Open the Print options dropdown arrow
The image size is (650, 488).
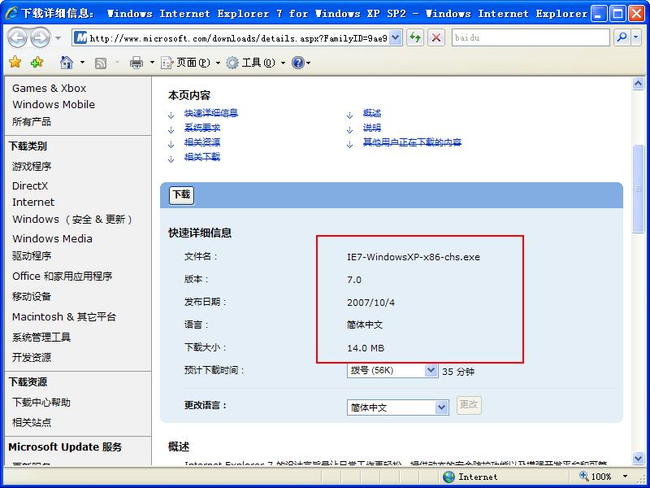click(x=152, y=63)
